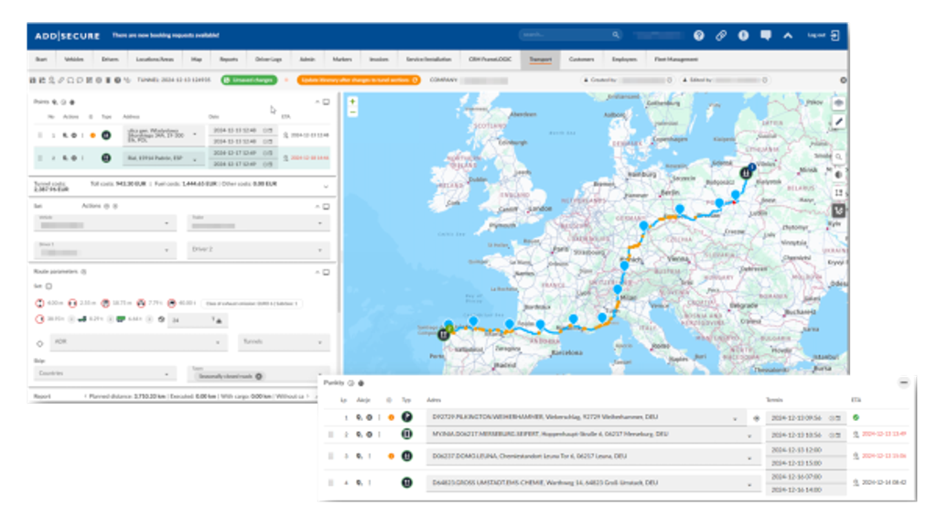
Task: Go to the Drivers tab
Action: tap(110, 59)
